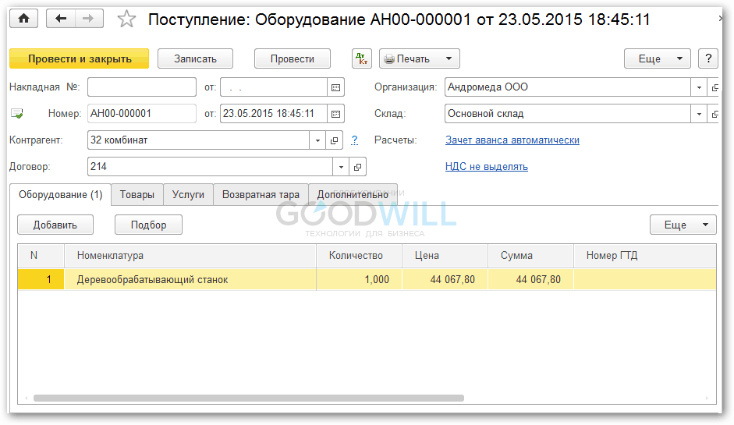Open the Печать dropdown menu
Viewport: 734px width, 425px height.
[x=420, y=58]
